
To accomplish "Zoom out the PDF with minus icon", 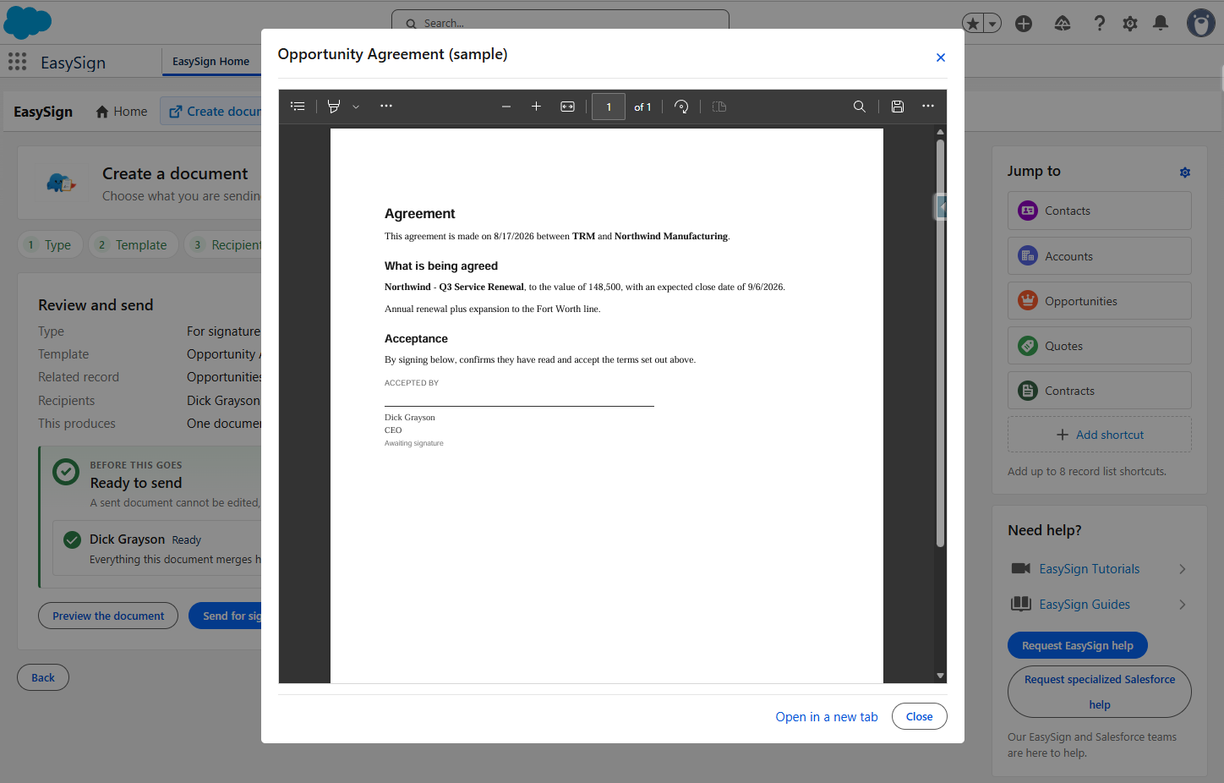I will 506,107.
